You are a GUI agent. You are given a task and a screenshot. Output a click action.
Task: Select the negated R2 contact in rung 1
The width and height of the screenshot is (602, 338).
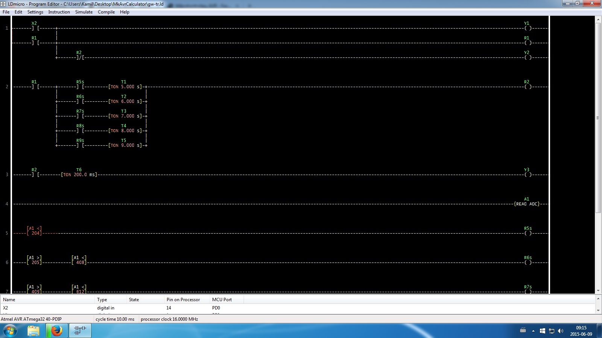pos(79,55)
